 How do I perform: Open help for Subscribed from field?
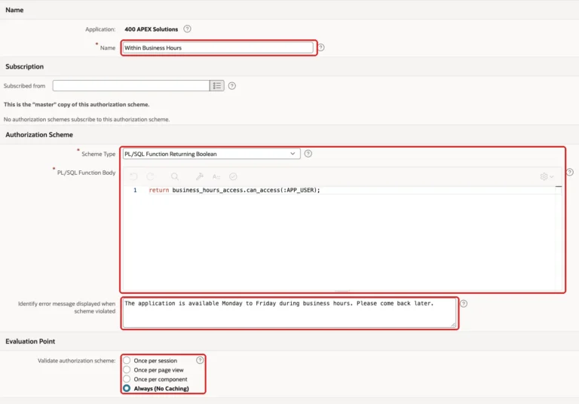point(232,86)
